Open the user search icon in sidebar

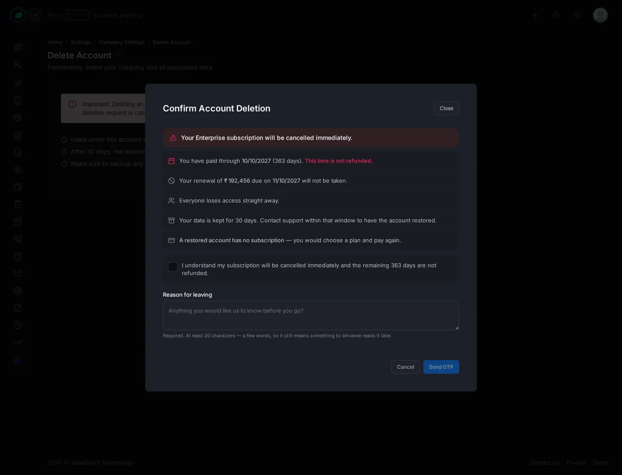(x=18, y=64)
